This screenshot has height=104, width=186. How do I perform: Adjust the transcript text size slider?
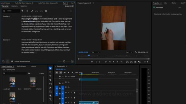64,62
